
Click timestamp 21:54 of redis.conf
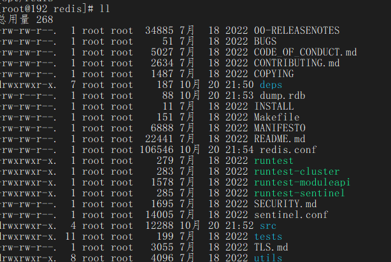239,150
